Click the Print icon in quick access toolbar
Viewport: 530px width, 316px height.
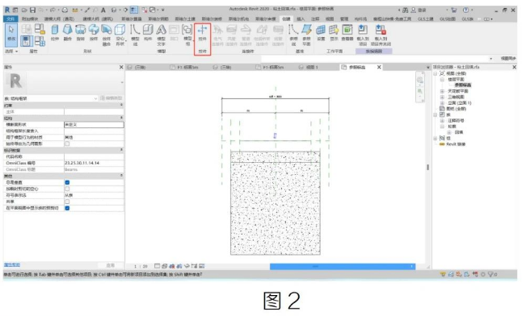coord(65,10)
